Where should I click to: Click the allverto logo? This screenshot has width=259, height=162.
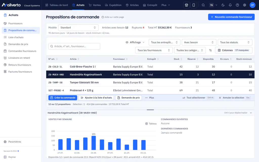pyautogui.click(x=11, y=5)
